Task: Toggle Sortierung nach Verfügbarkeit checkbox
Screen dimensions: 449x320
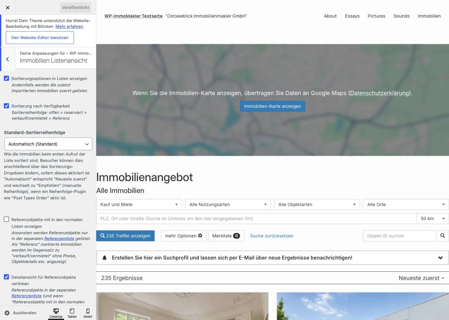Action: (x=6, y=106)
